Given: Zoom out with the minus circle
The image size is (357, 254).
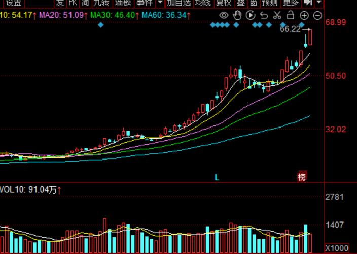Looking at the screenshot, I should (x=317, y=16).
